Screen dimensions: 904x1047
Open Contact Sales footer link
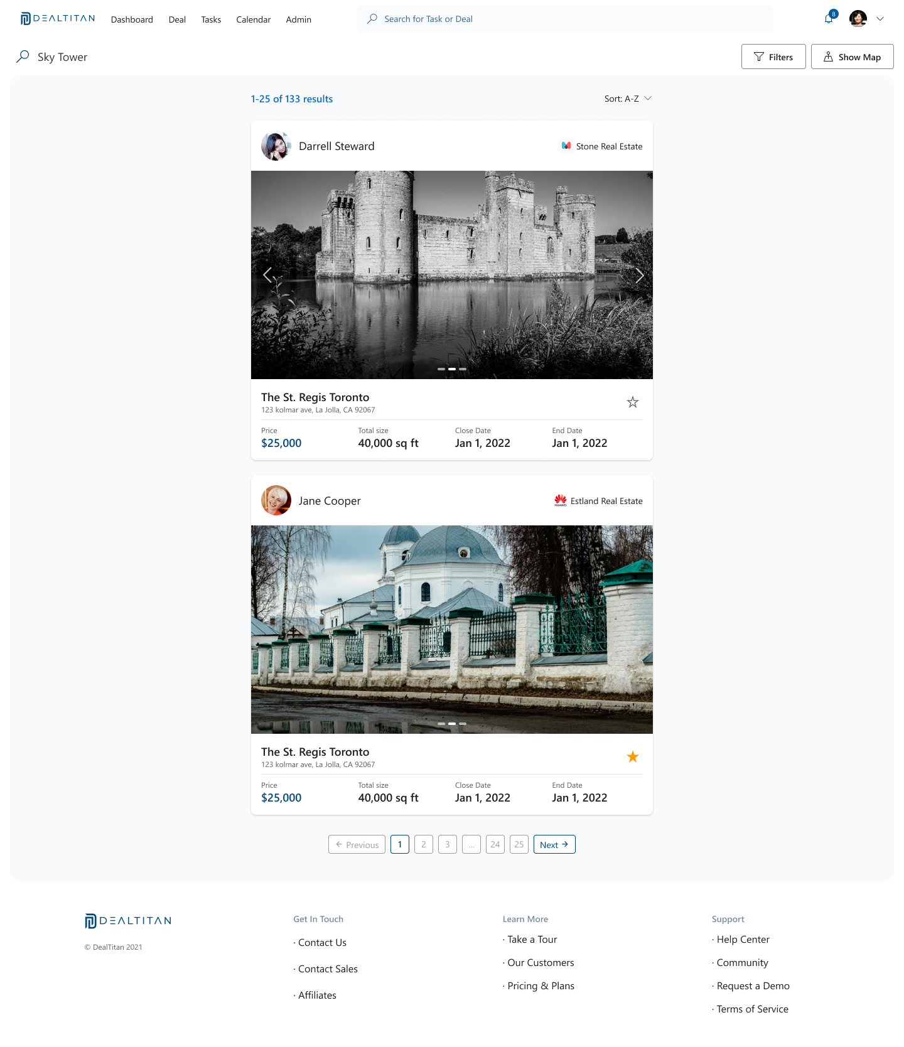328,969
